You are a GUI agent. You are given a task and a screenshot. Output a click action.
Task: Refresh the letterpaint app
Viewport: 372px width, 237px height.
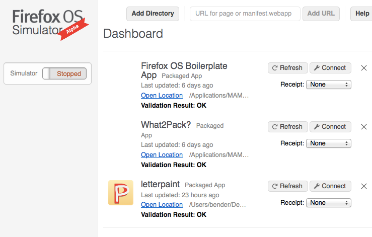click(288, 186)
